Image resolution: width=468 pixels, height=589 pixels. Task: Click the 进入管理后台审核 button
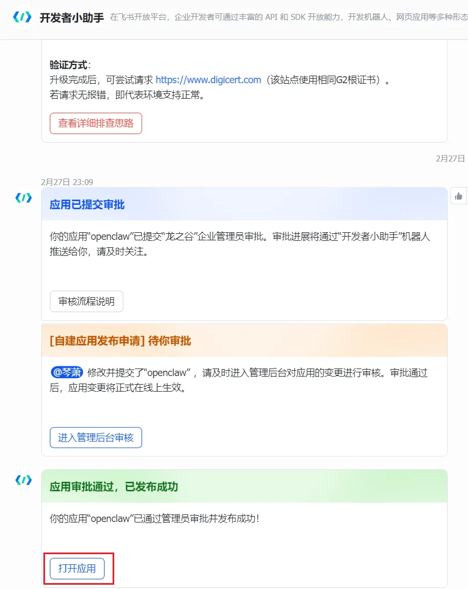tap(96, 437)
